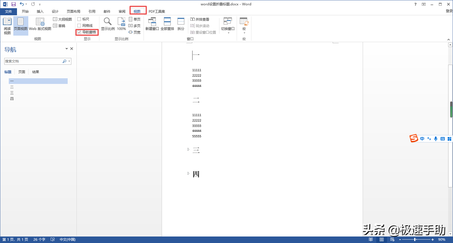453x243 pixels.
Task: Expand the collapsed heading 三
Action: tap(188, 149)
